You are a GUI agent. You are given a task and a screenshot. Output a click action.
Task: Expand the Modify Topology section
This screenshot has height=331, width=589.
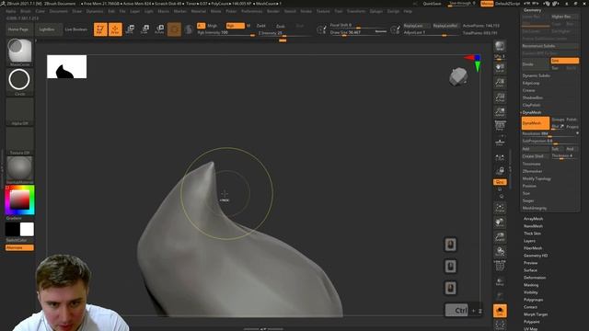[537, 178]
